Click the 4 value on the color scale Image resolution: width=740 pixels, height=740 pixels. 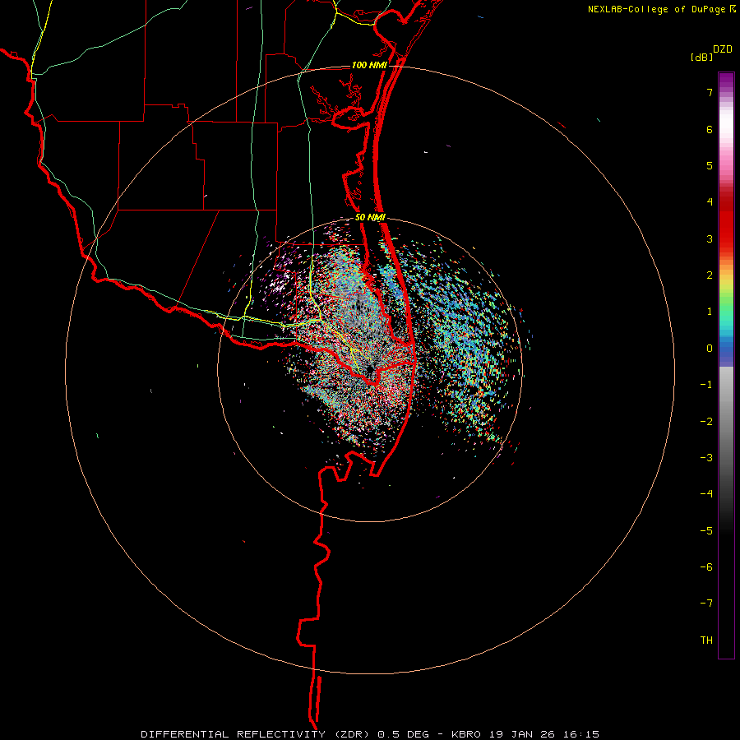tap(710, 202)
